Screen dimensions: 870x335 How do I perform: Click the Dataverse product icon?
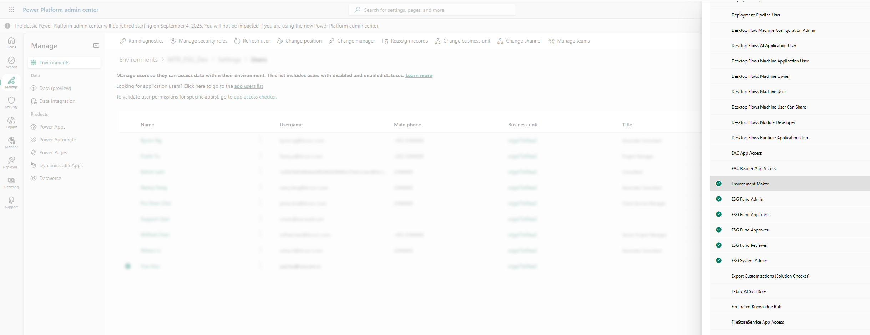[34, 178]
